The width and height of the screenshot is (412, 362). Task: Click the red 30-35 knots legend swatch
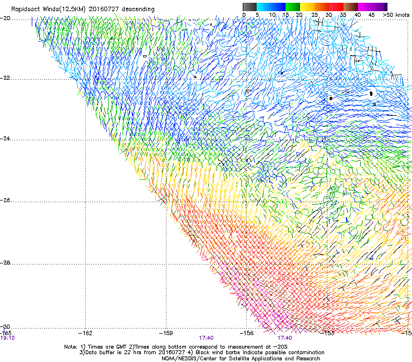(x=336, y=7)
